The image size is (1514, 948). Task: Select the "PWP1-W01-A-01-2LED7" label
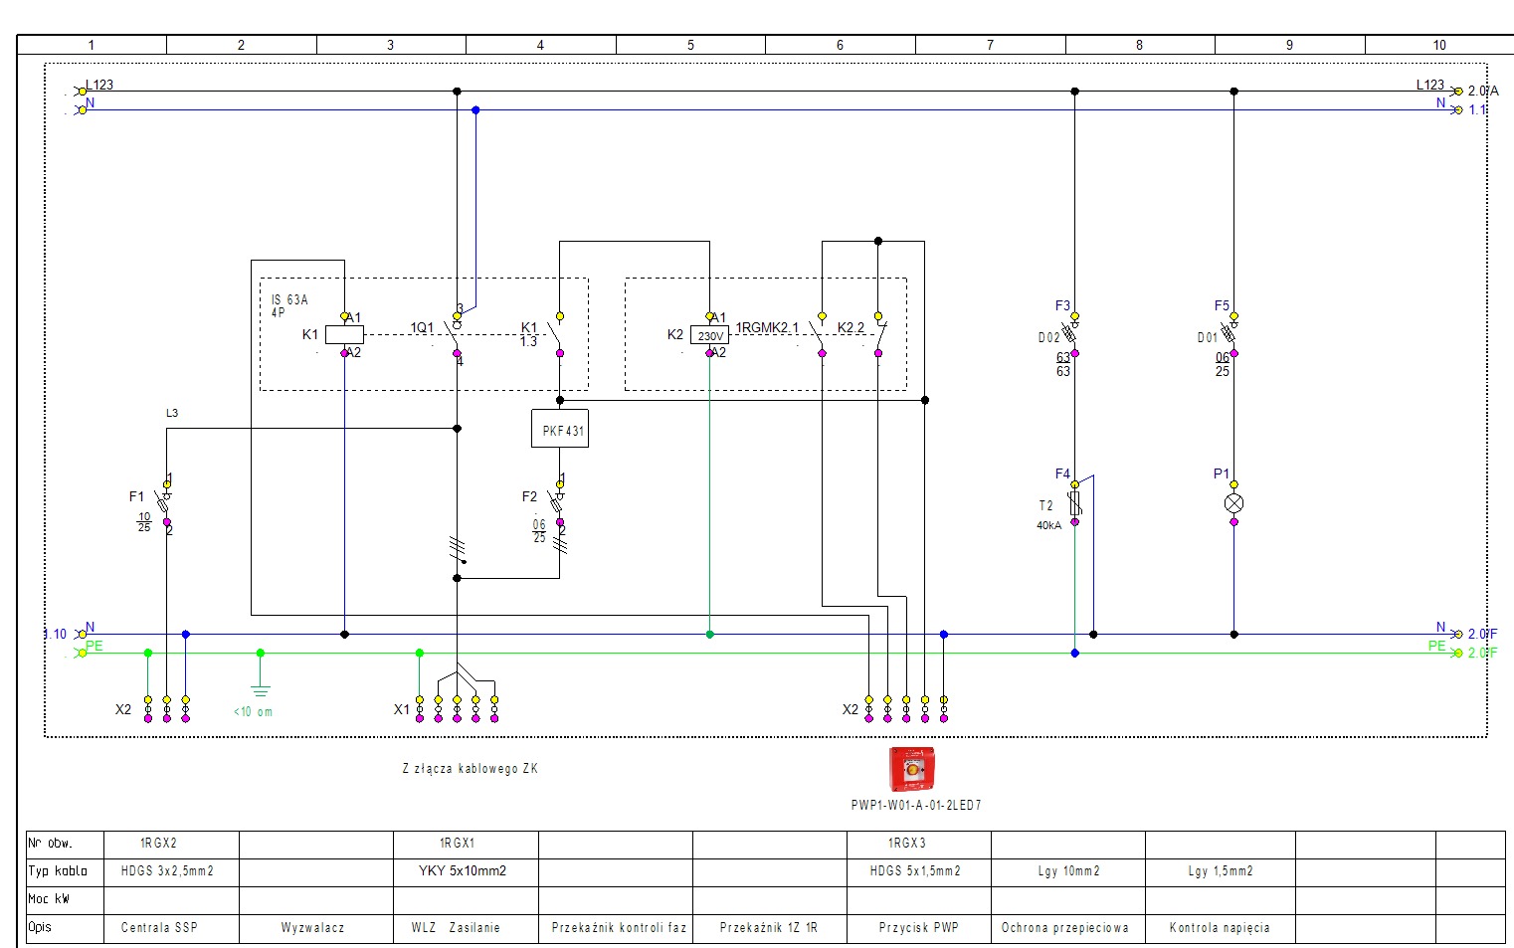click(x=915, y=806)
